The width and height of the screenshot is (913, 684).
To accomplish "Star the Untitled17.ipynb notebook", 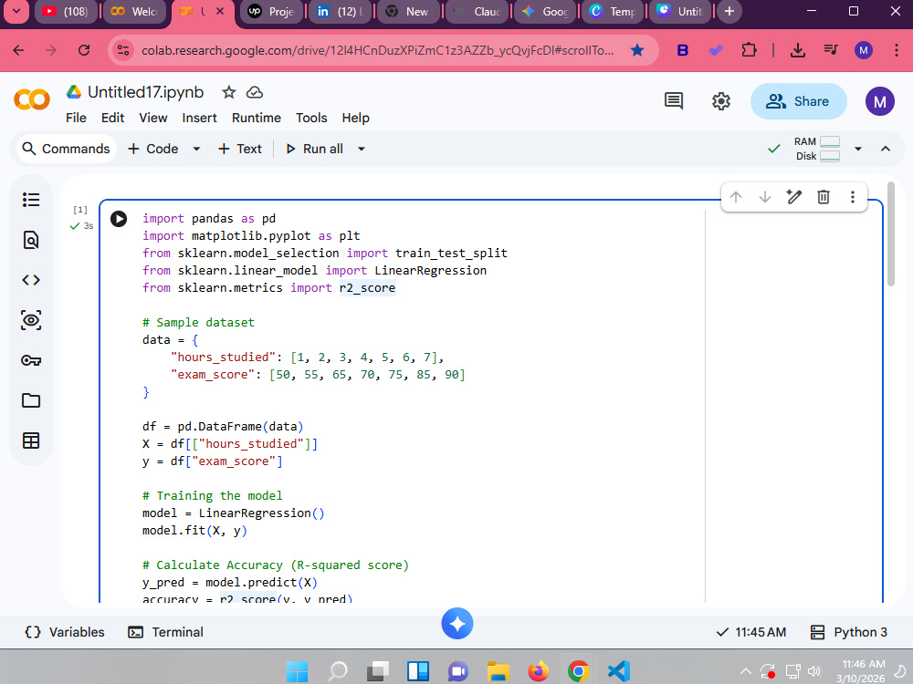I will pos(229,92).
